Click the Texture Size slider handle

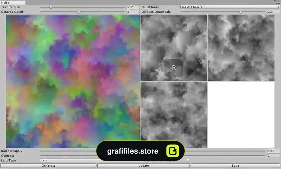(51, 7)
